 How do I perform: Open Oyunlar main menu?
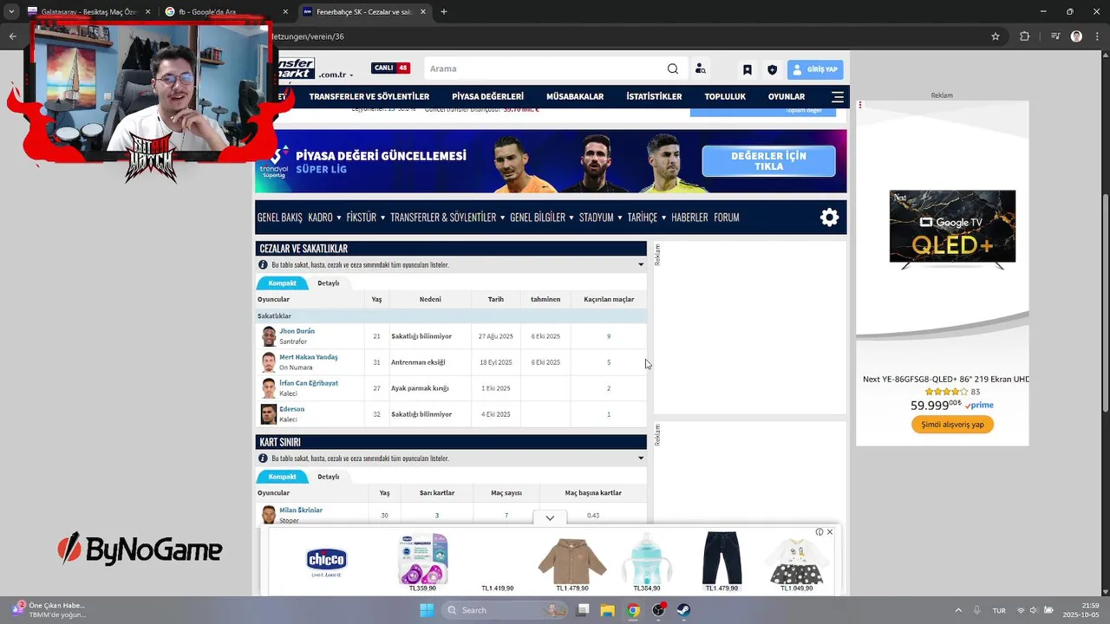(787, 96)
